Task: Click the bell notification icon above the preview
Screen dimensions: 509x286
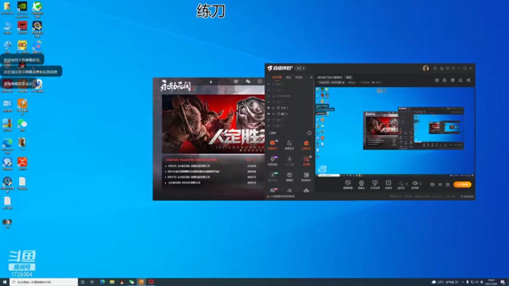Action: tap(460, 80)
